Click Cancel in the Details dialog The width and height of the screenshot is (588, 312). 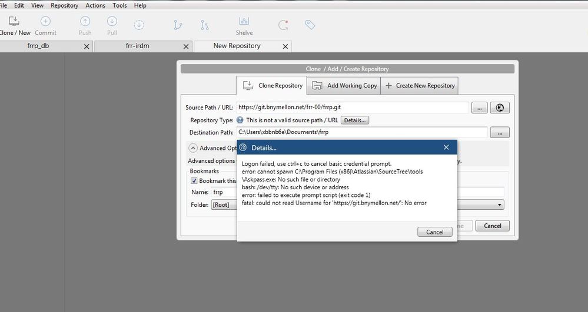[434, 232]
